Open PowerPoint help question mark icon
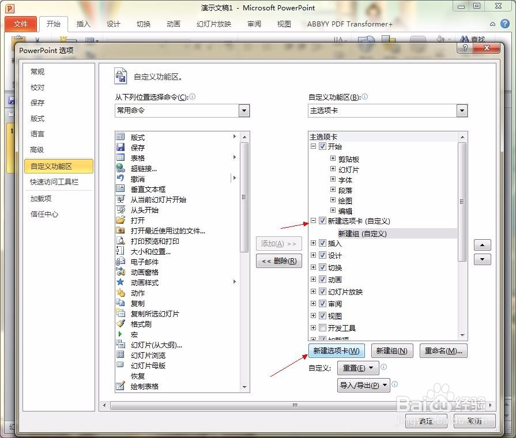Screen dimensions: 516x438 [505, 24]
